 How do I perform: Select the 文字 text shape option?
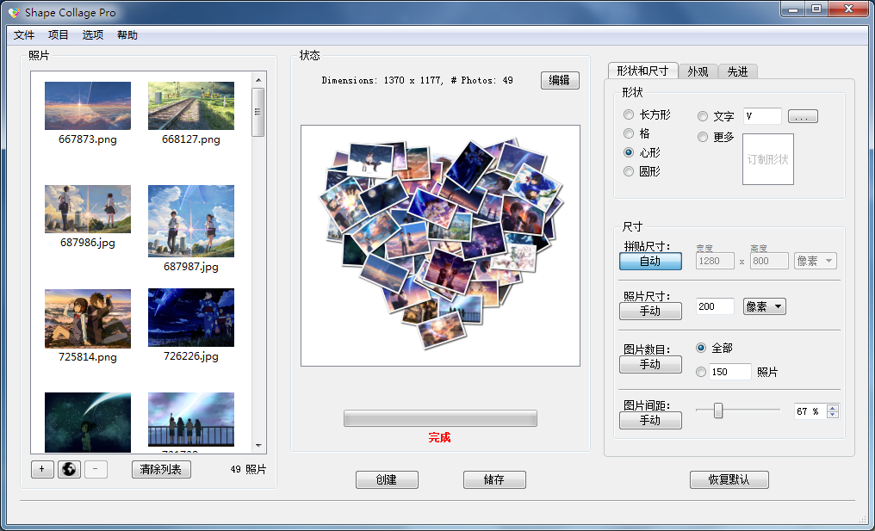point(703,116)
